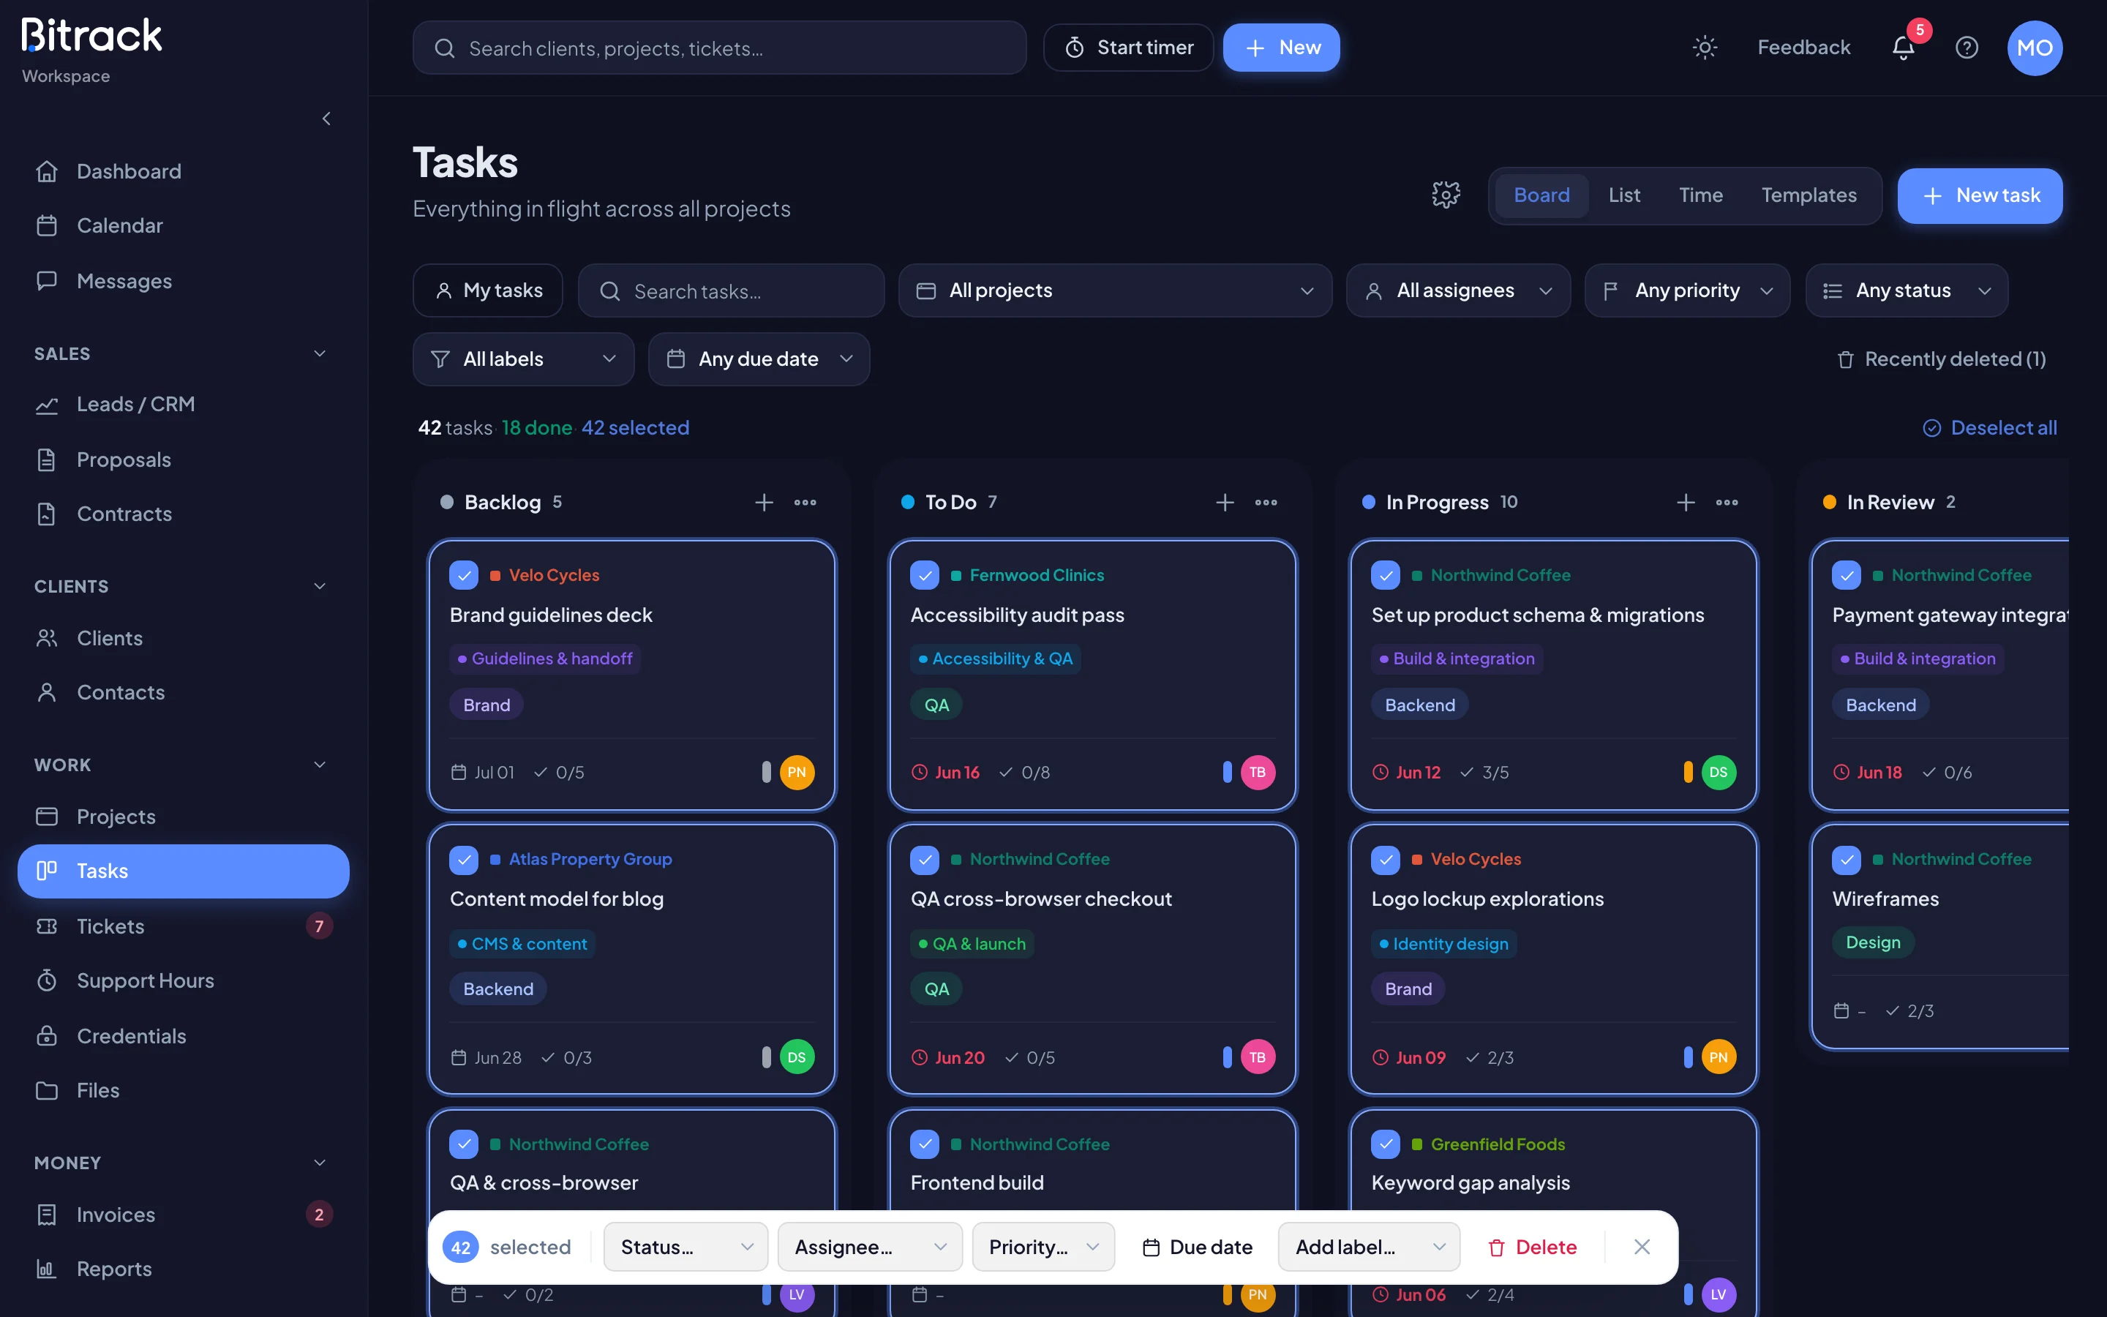Open Any due date filter
2107x1317 pixels.
click(x=759, y=359)
